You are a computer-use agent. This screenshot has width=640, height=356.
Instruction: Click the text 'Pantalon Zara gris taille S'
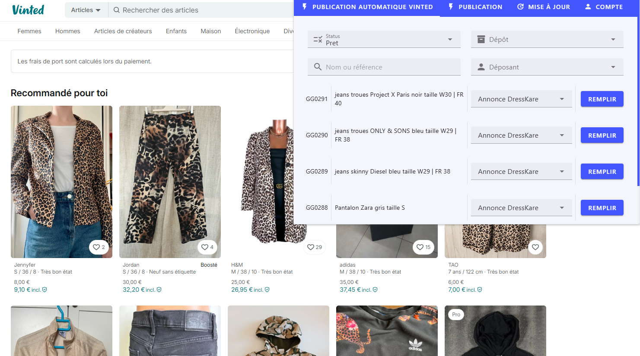coord(370,208)
